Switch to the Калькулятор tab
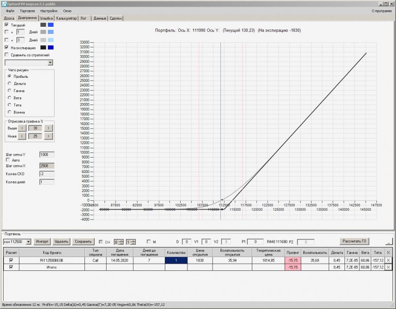Screen dimensions: 396x309 (67, 18)
